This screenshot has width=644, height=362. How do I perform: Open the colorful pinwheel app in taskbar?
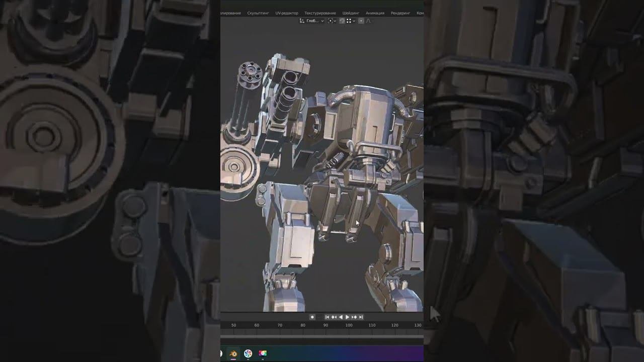click(248, 353)
